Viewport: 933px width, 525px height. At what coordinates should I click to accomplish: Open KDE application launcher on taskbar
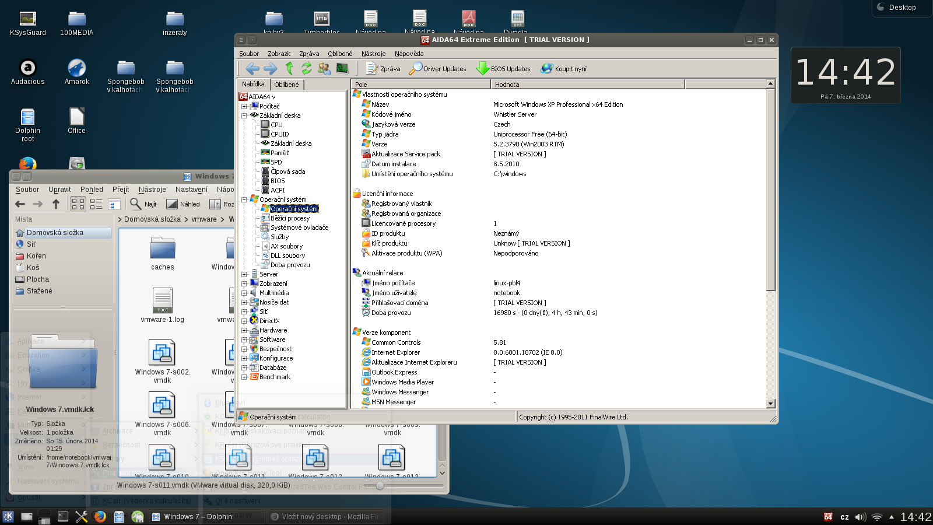pyautogui.click(x=8, y=516)
